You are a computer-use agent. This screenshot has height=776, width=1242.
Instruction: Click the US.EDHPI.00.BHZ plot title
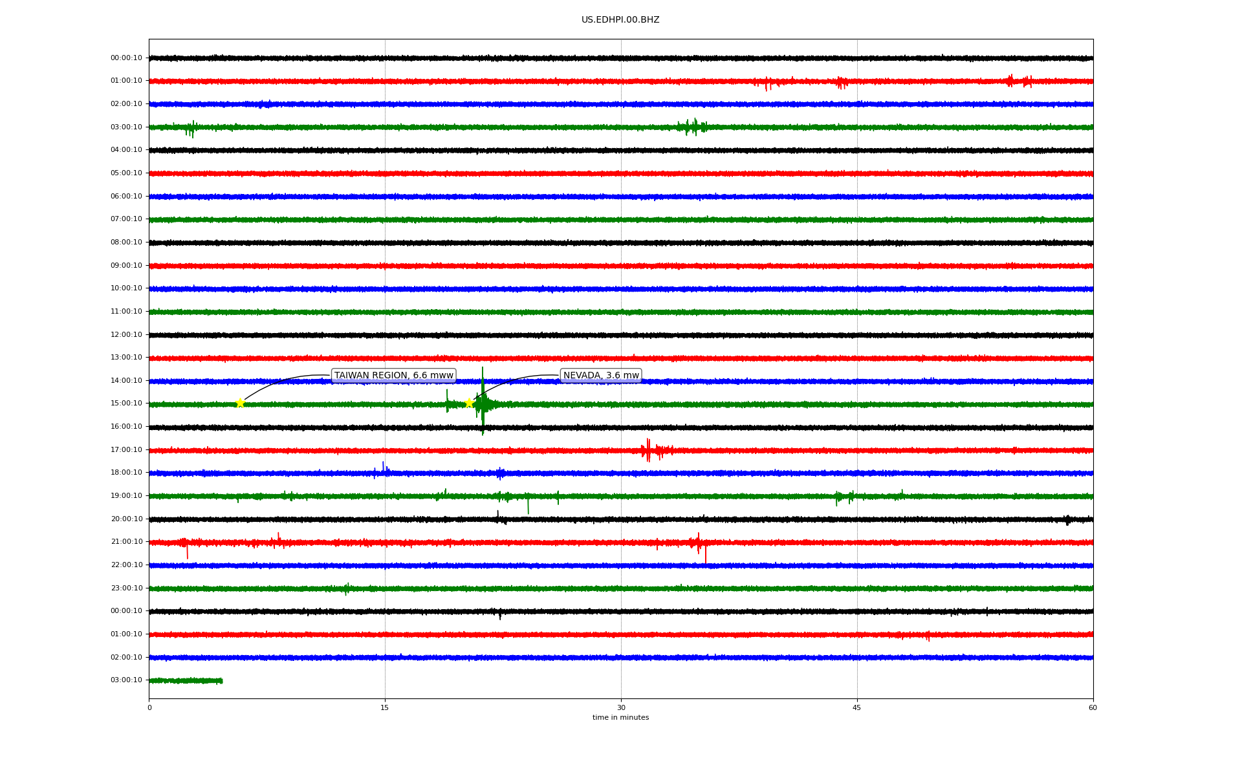tap(620, 20)
